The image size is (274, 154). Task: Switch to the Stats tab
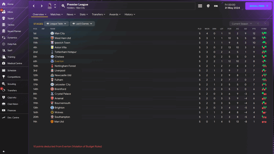(x=84, y=14)
